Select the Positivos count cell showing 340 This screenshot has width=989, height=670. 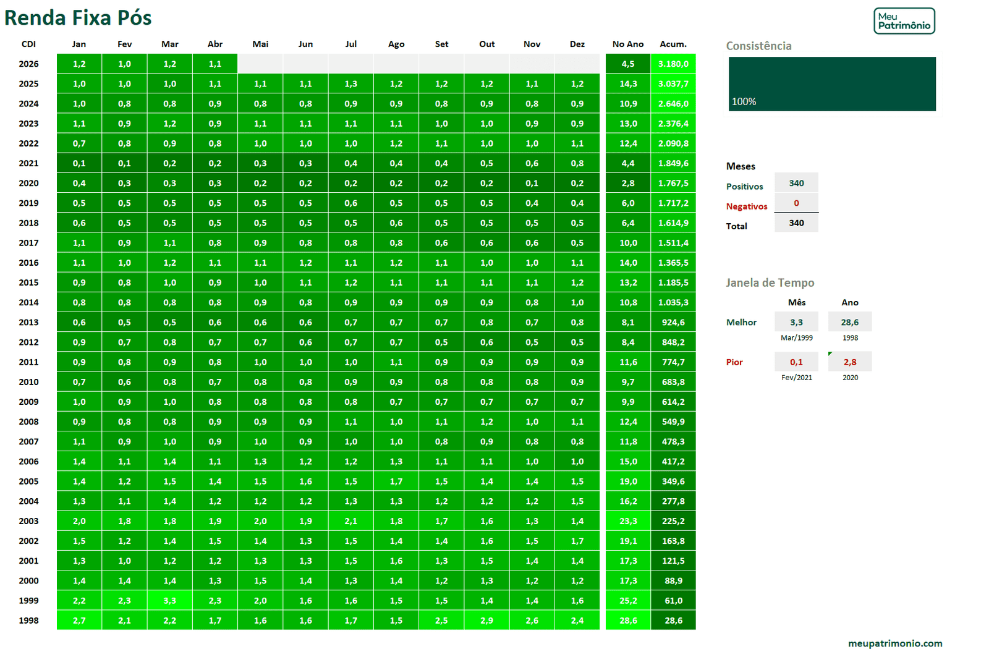click(x=796, y=183)
